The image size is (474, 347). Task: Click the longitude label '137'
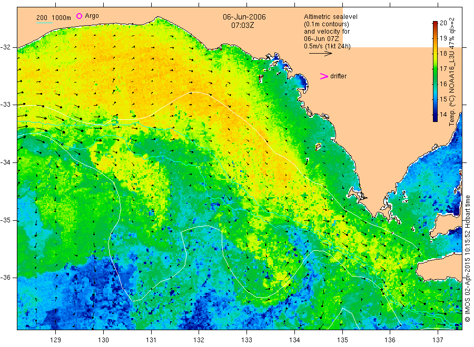438,340
